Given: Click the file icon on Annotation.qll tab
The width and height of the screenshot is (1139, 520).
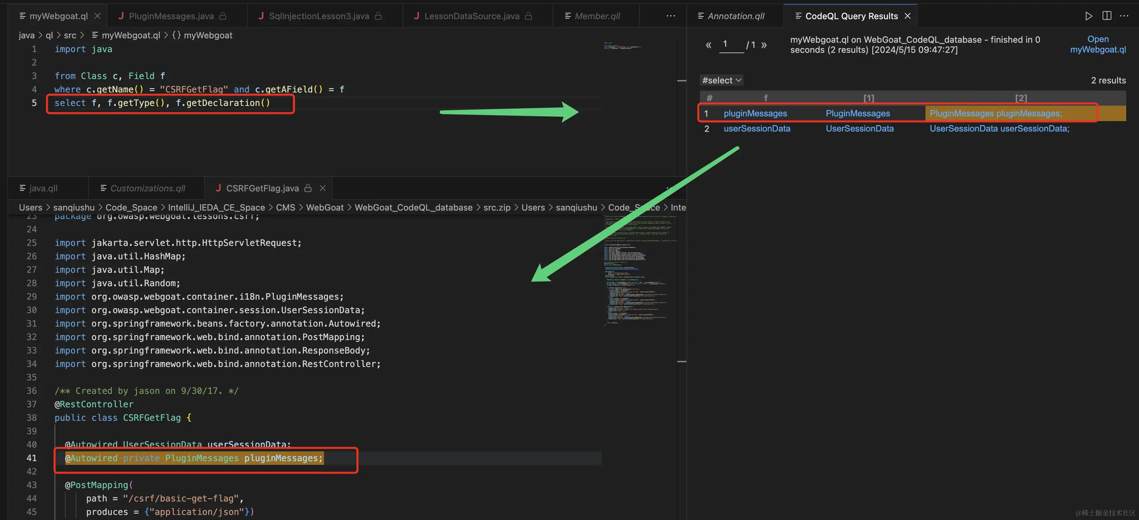Looking at the screenshot, I should tap(701, 16).
